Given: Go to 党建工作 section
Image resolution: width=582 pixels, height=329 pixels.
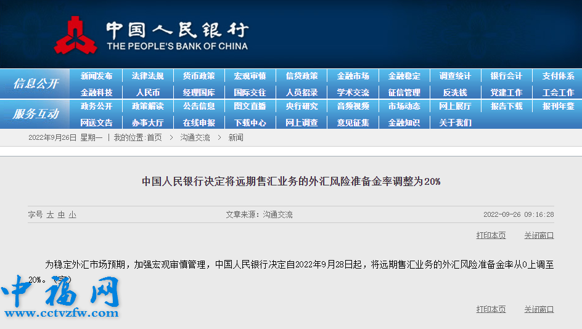Looking at the screenshot, I should click(x=507, y=92).
